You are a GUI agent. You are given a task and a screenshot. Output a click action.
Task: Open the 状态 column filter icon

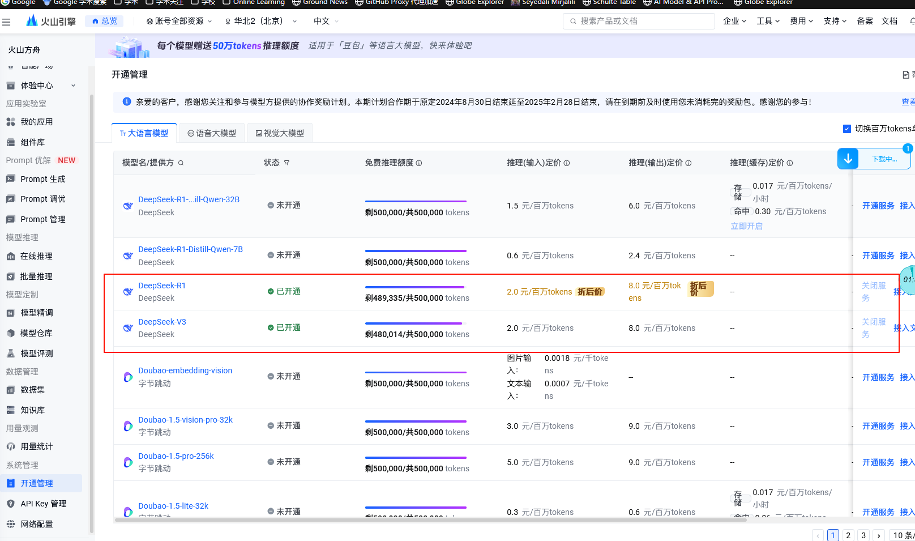coord(287,163)
